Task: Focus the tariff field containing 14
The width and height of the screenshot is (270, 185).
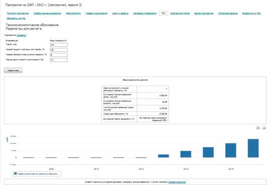Action: click(x=58, y=45)
